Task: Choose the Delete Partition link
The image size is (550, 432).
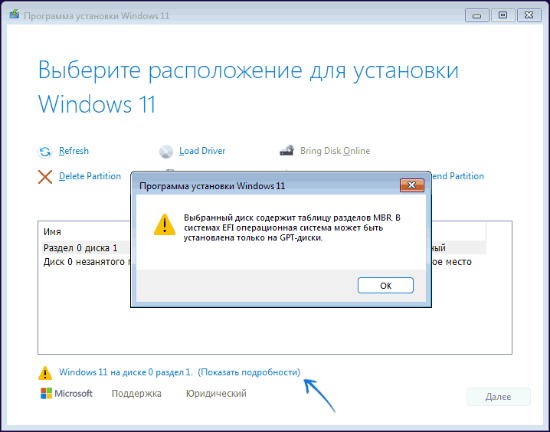Action: (90, 176)
